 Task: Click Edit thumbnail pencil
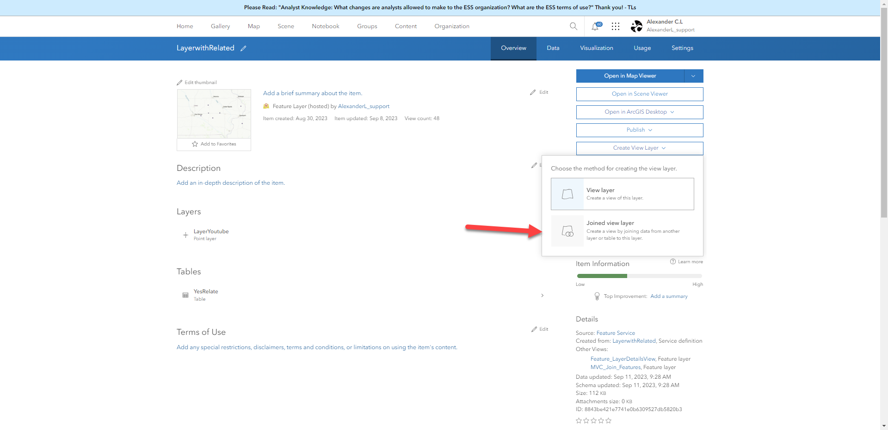(x=180, y=82)
